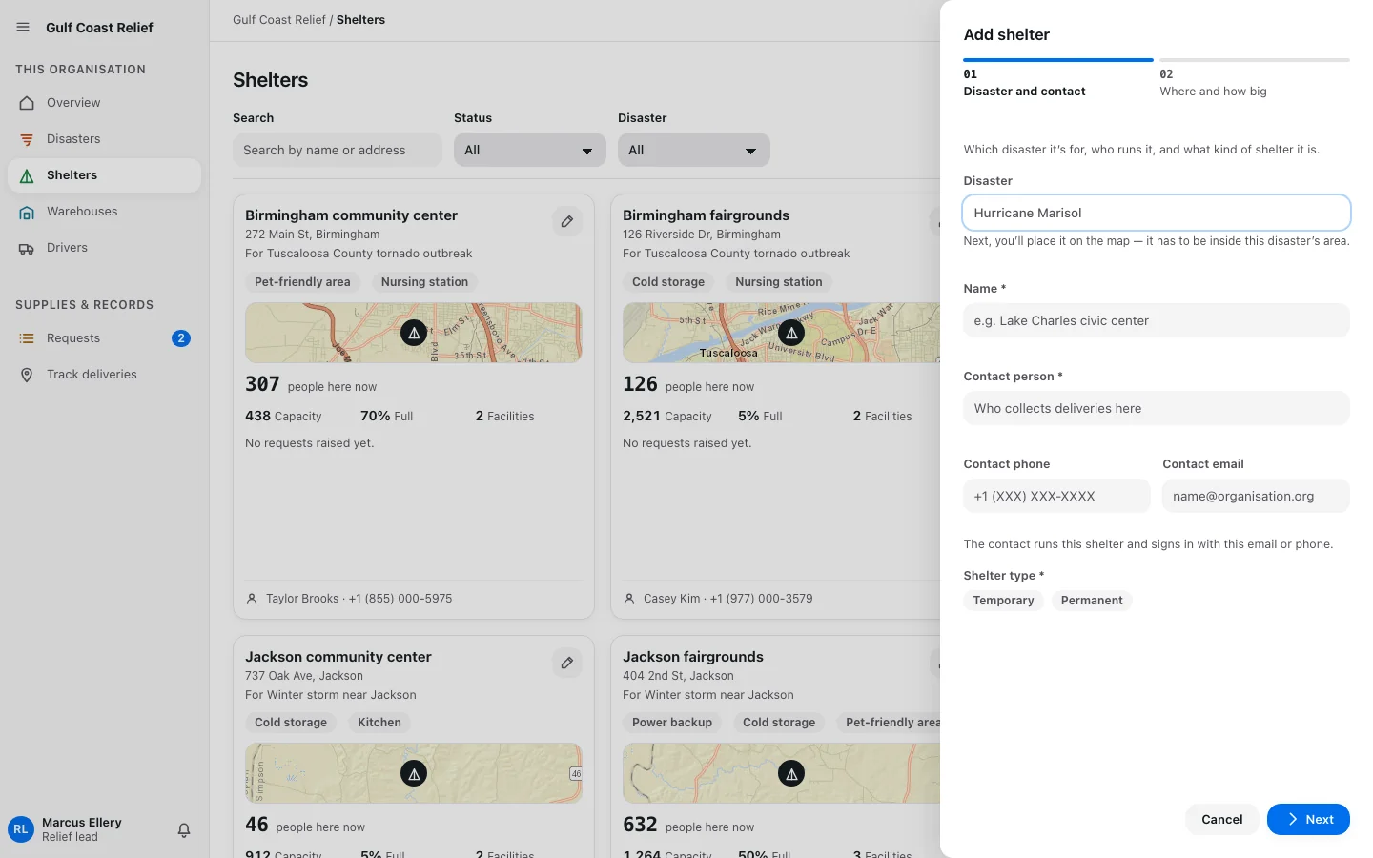
Task: Click the Requests badge showing 2
Action: 181,338
